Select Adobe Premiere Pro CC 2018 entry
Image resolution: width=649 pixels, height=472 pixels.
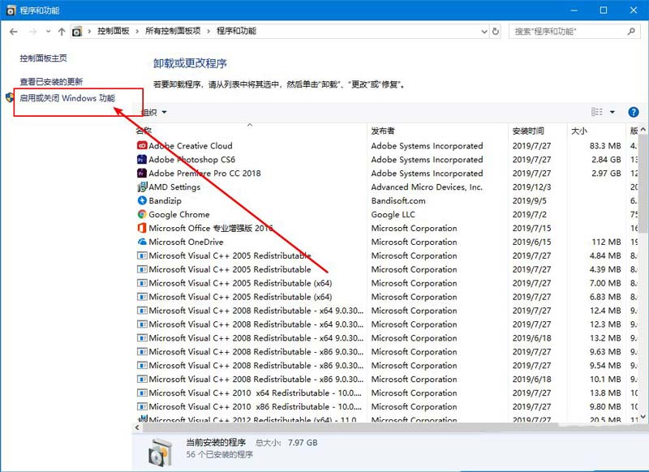pos(204,174)
